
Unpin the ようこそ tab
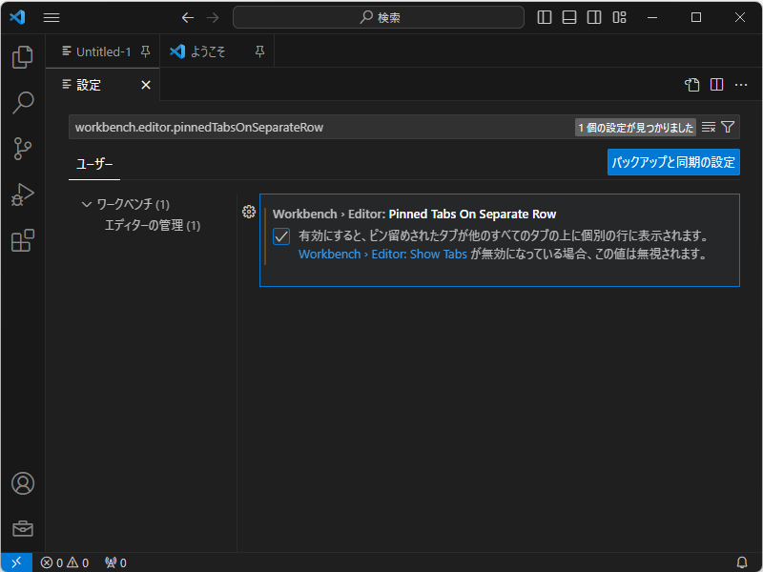coord(259,51)
